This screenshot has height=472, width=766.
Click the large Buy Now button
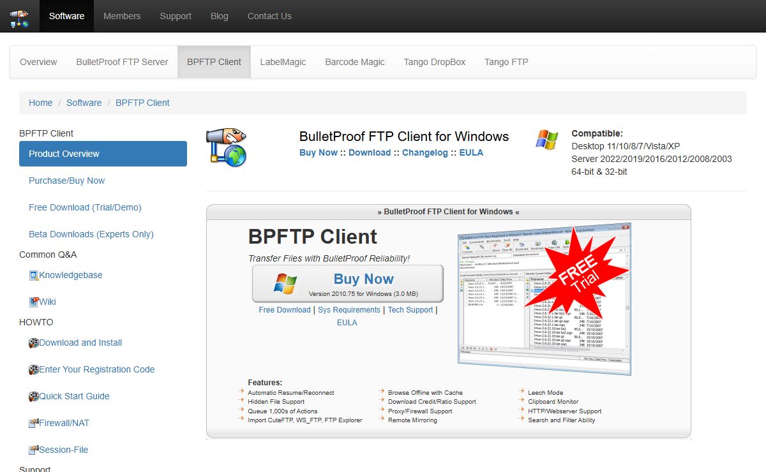348,284
